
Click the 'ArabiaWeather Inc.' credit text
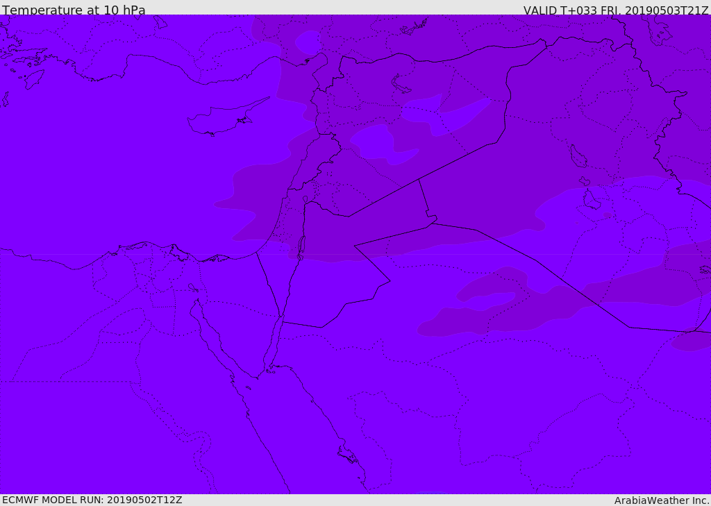point(662,500)
